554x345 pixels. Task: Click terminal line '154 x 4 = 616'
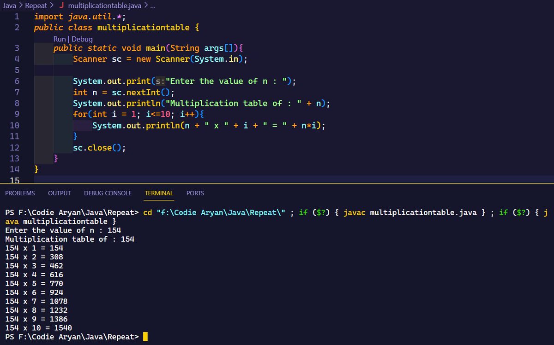[x=34, y=275]
